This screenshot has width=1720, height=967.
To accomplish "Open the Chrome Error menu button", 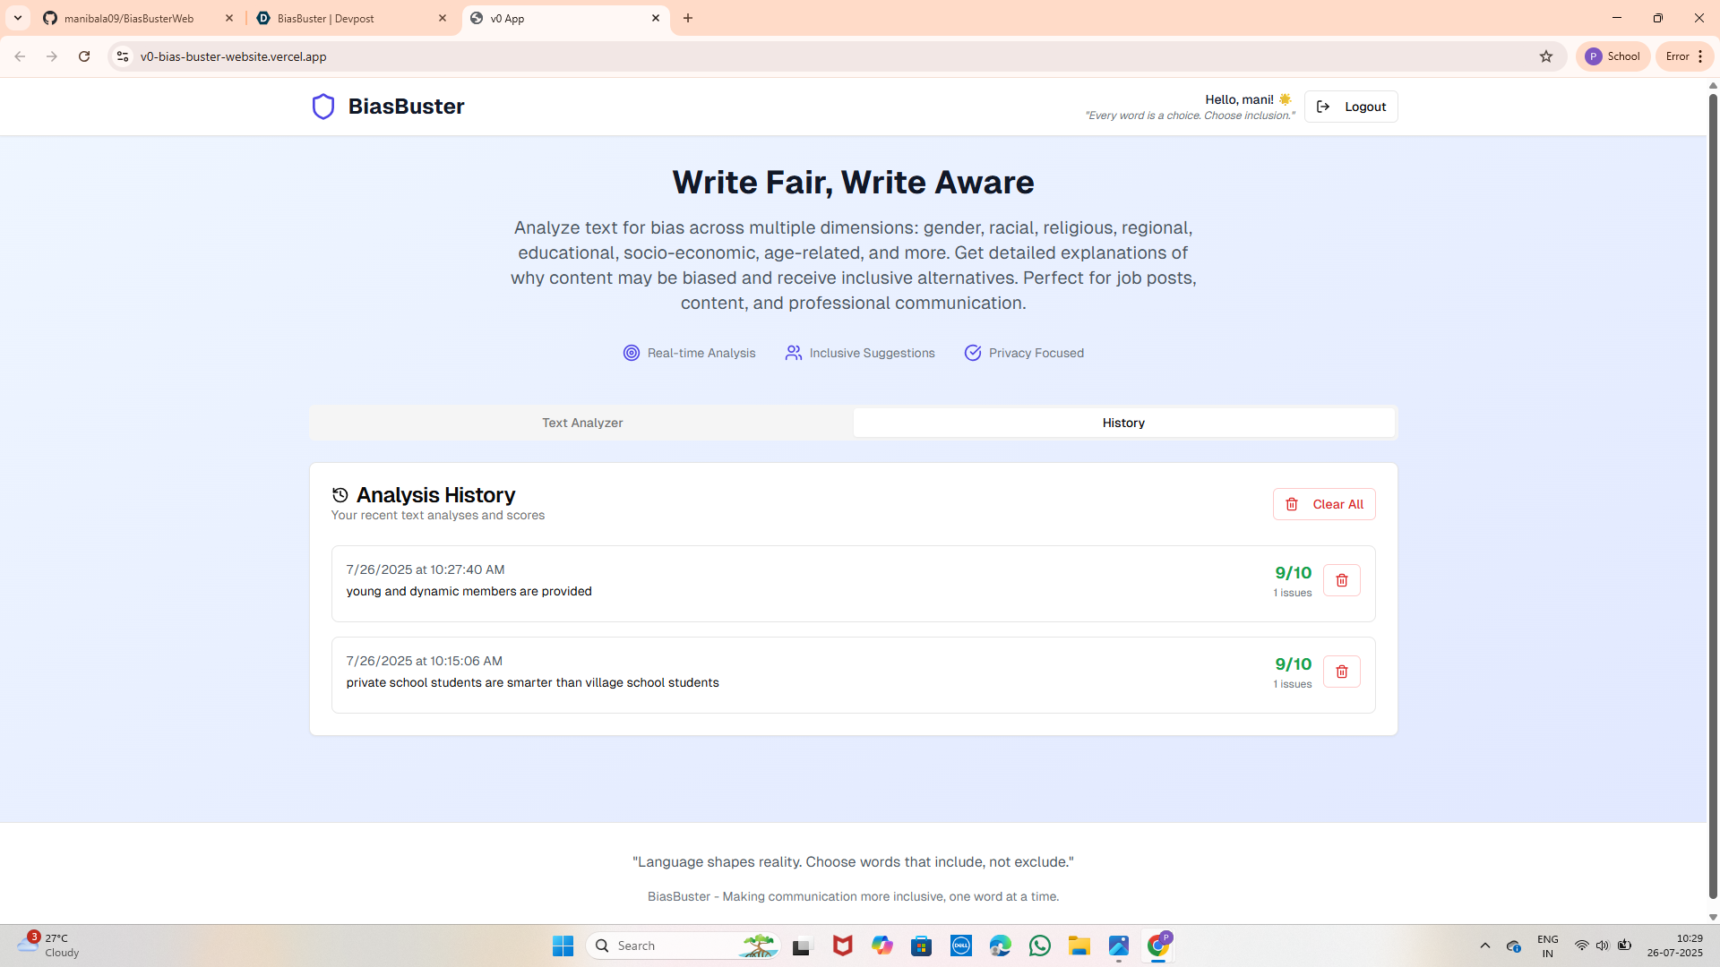I will [1685, 56].
